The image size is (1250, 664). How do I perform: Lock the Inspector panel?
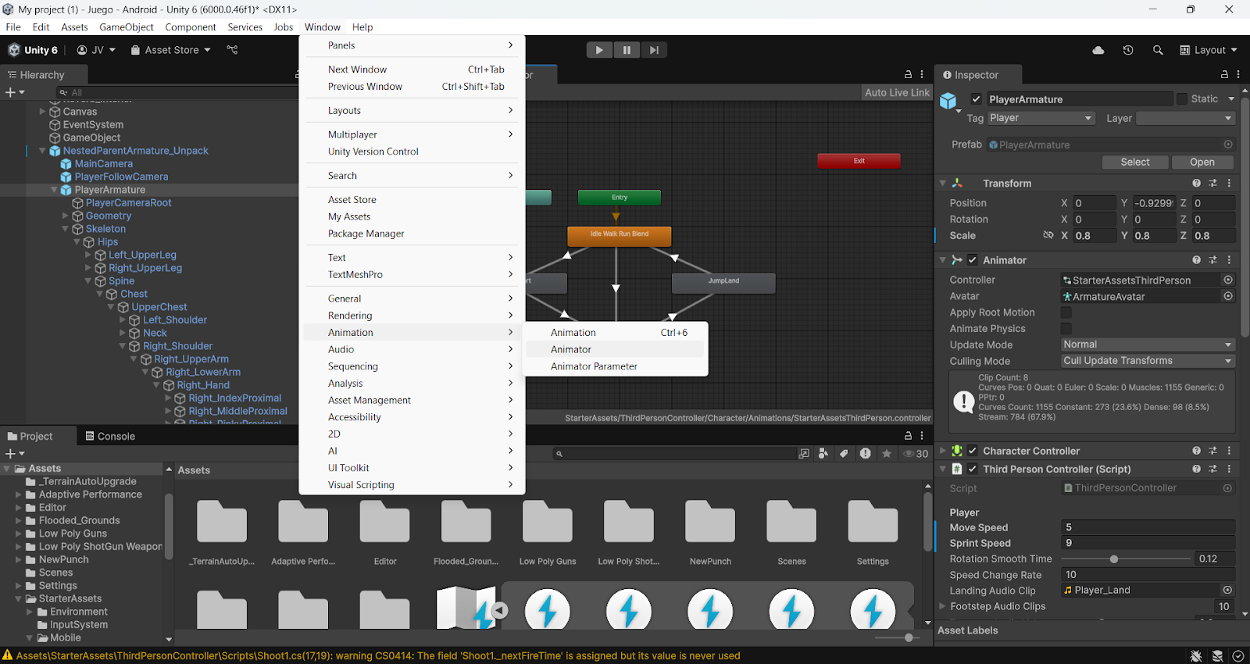tap(1224, 75)
